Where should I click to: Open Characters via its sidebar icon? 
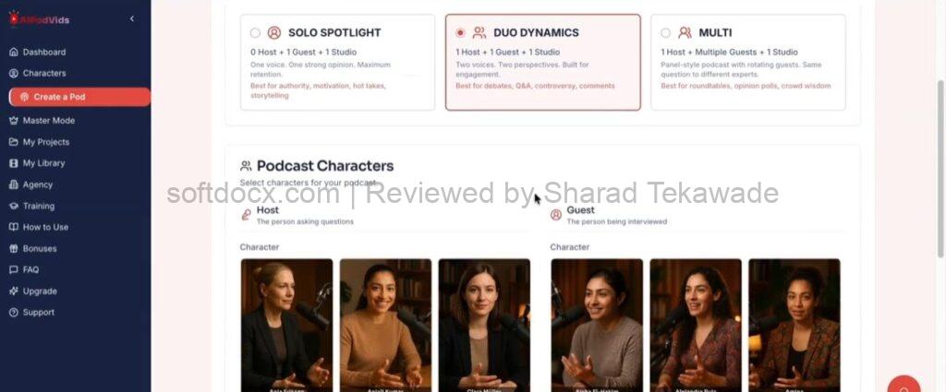[13, 74]
